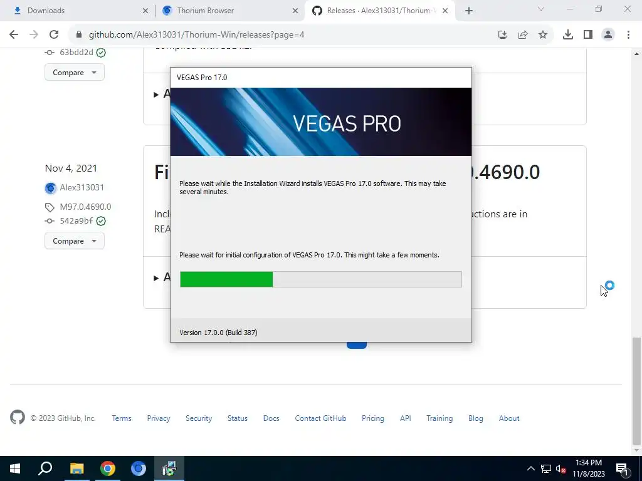The image size is (642, 481).
Task: Click Version 17.0.0 (Build 387) text
Action: click(218, 333)
